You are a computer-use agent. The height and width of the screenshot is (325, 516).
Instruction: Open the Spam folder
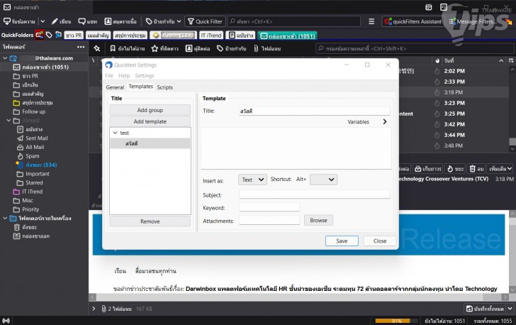[33, 156]
